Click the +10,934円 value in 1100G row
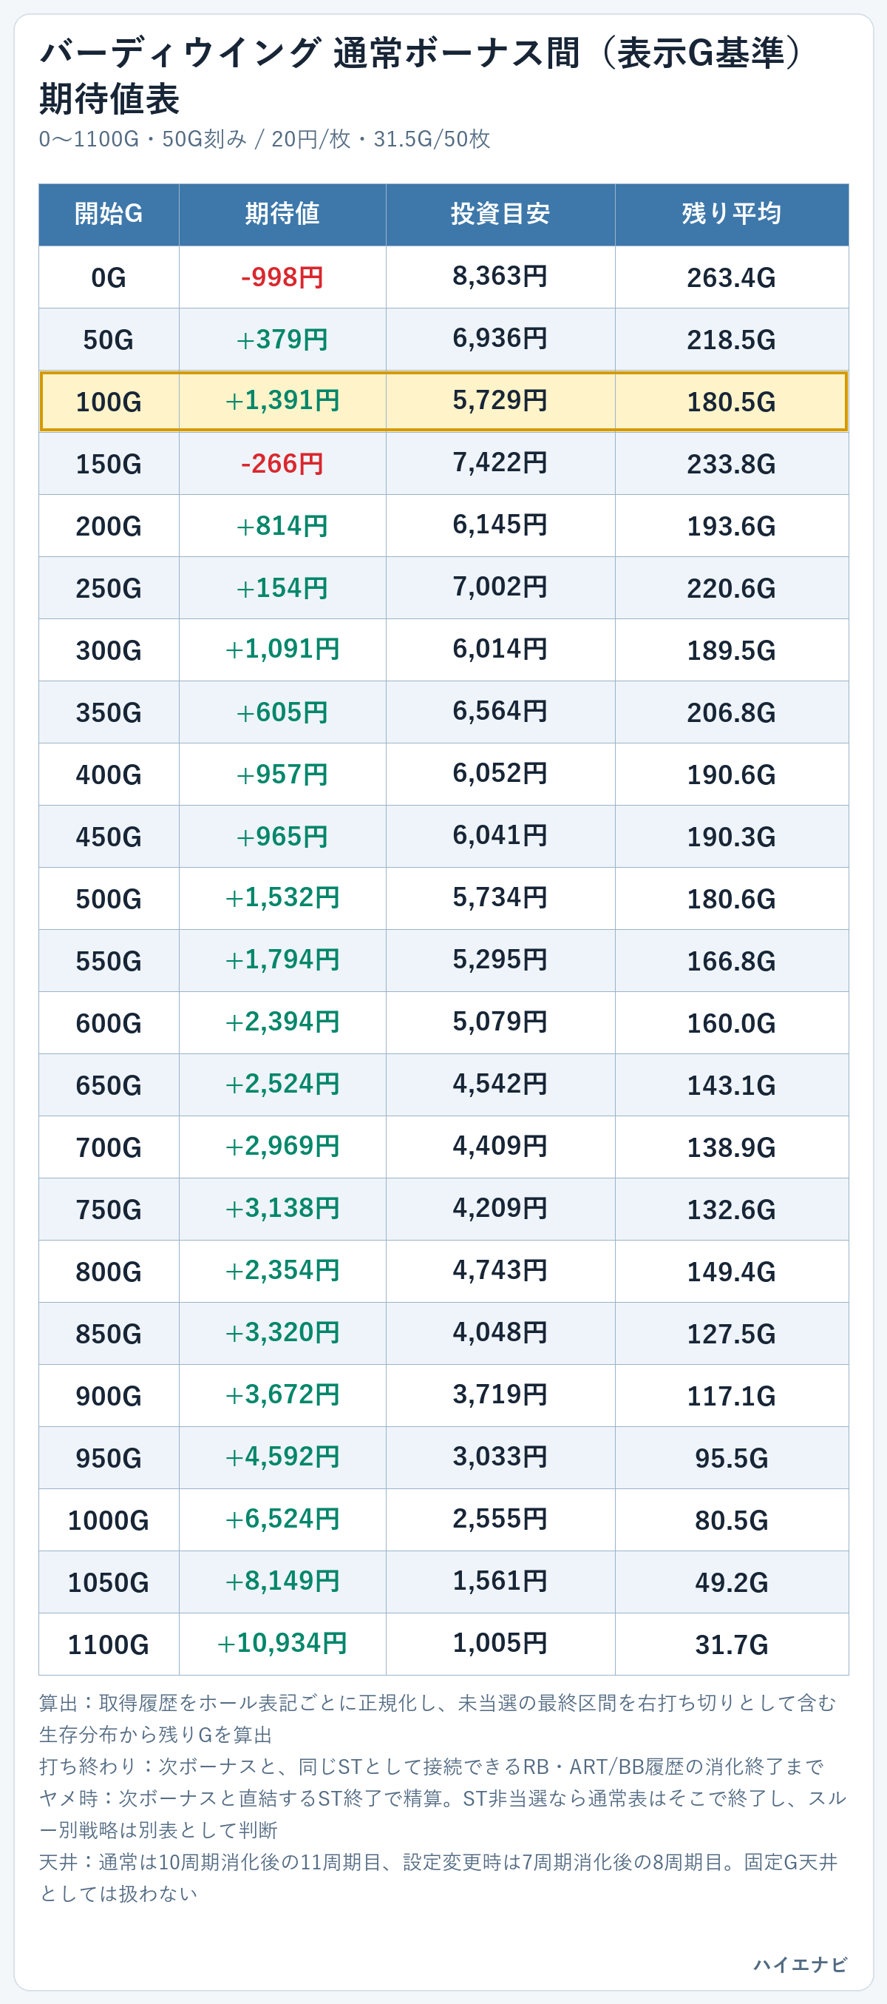The width and height of the screenshot is (887, 2004). pos(282,1644)
